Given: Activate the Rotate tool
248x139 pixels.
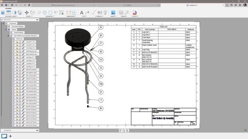Looking at the screenshot, I should [x=32, y=13].
